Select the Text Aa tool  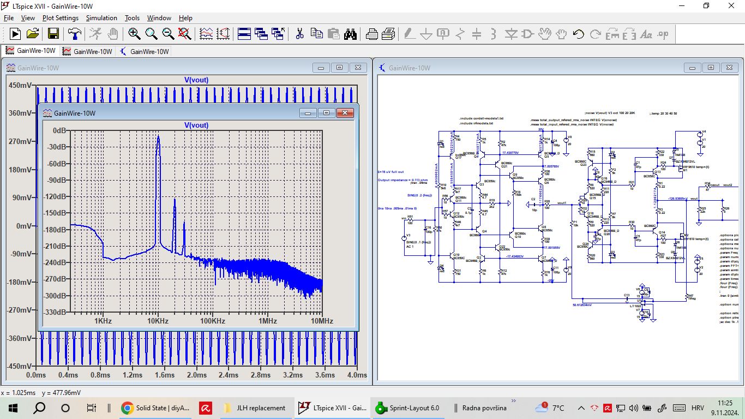point(646,34)
